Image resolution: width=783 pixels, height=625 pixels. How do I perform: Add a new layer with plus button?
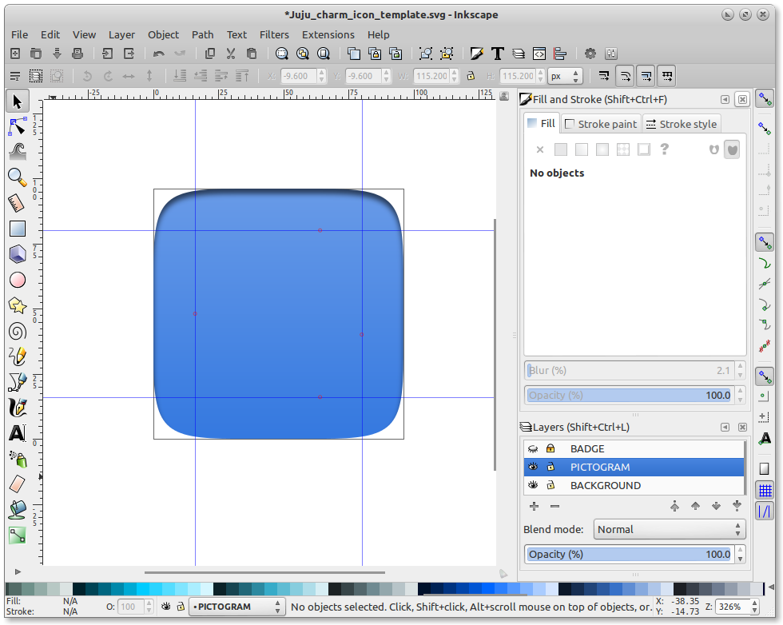[534, 506]
